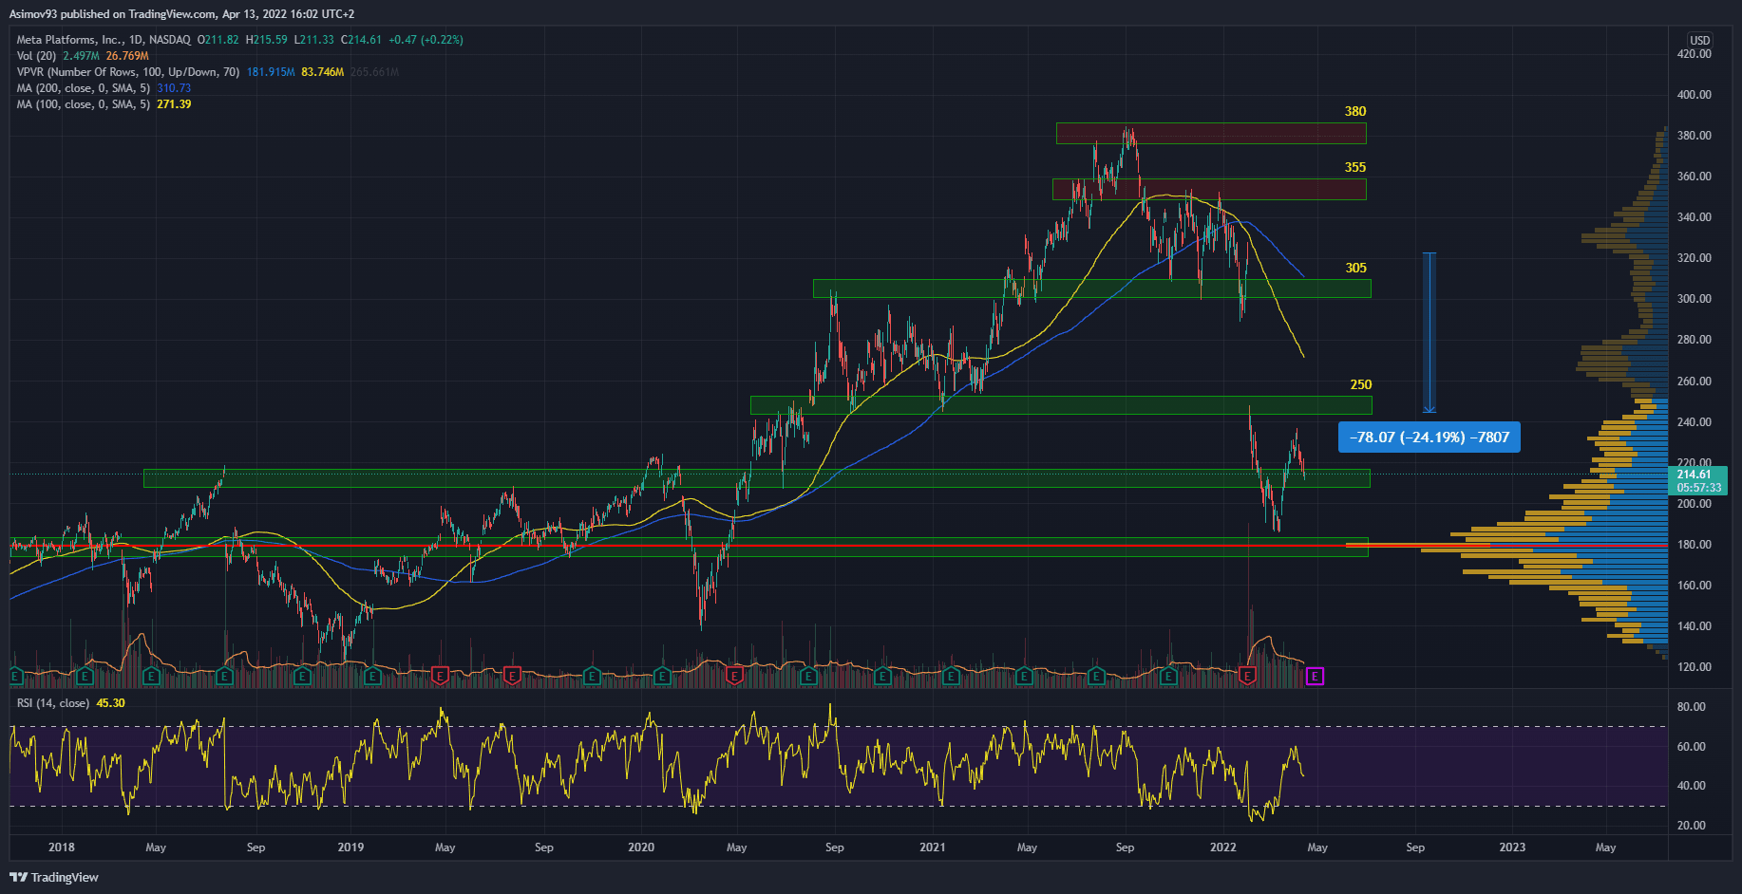Select the MA 100 indicator legend
This screenshot has height=894, width=1742.
click(x=83, y=104)
